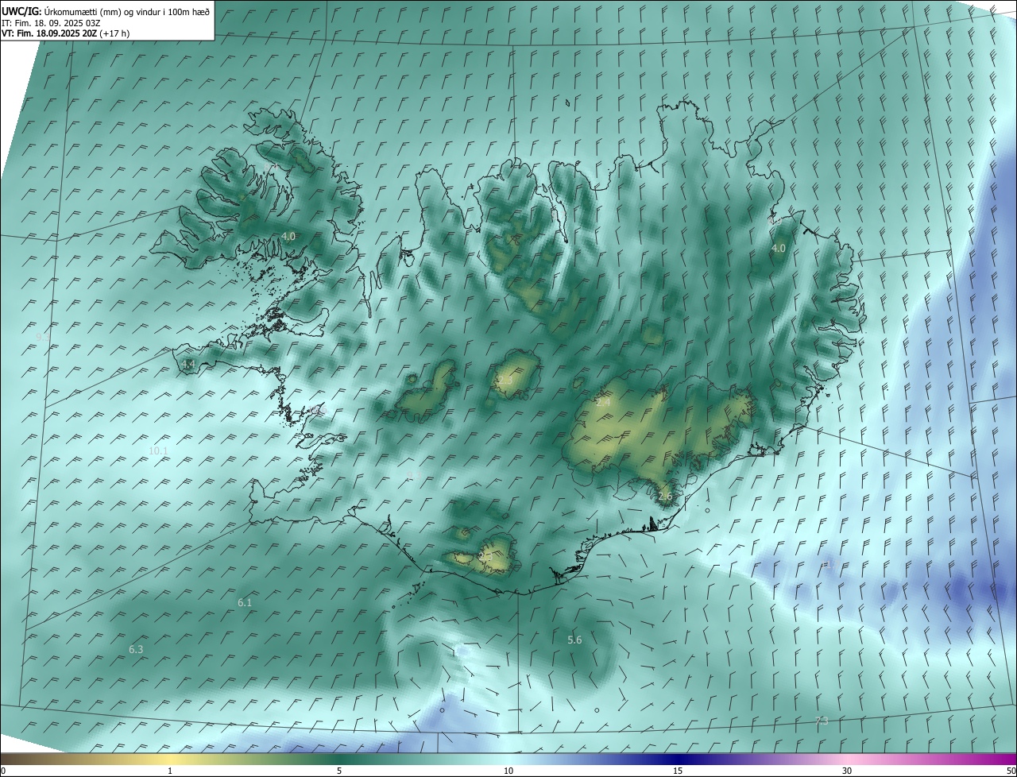The width and height of the screenshot is (1017, 777).
Task: Click the 4.0 value in the Westfjords
Action: click(x=288, y=236)
